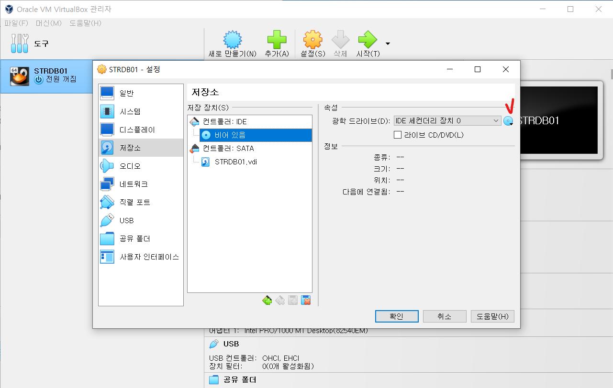
Task: Click the 취소 button
Action: pos(445,316)
